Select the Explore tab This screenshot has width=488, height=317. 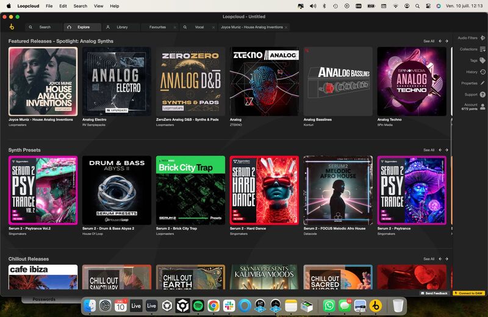click(82, 27)
